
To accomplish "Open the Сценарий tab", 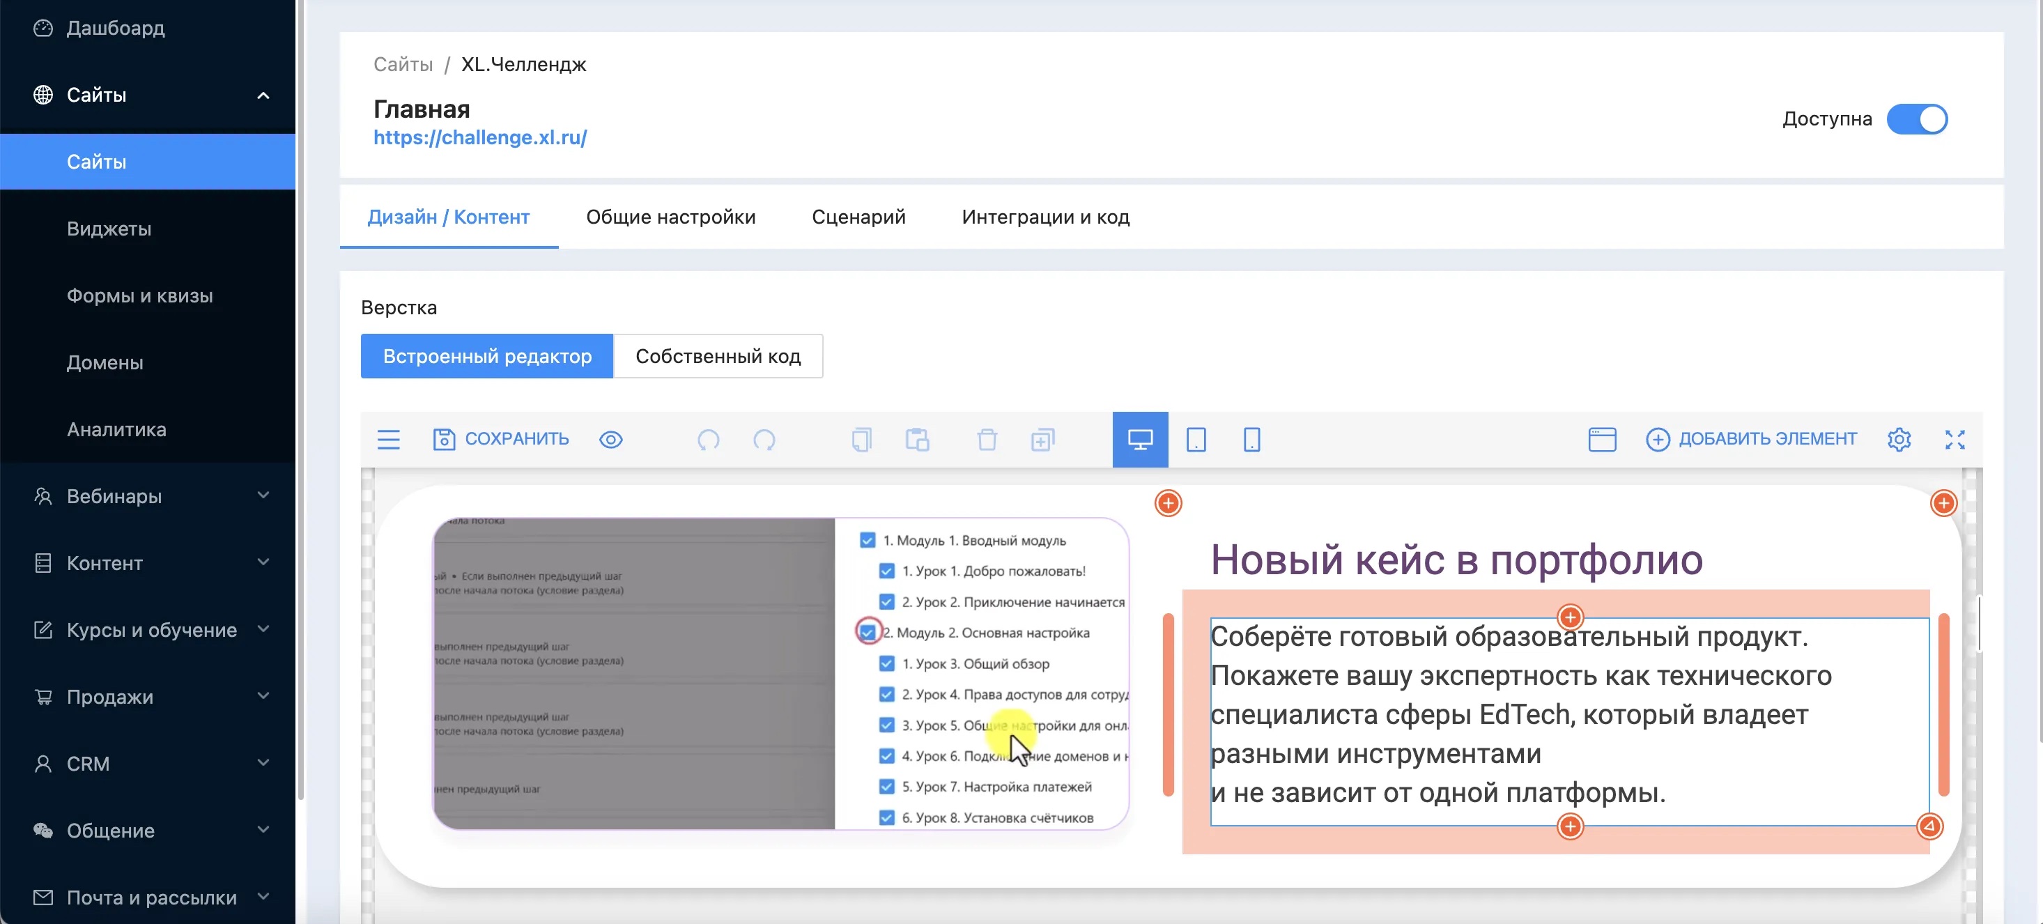I will point(858,217).
